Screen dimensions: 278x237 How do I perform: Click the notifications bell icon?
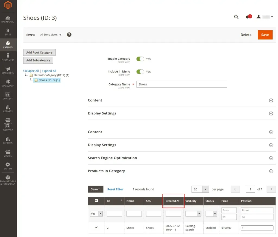[247, 17]
